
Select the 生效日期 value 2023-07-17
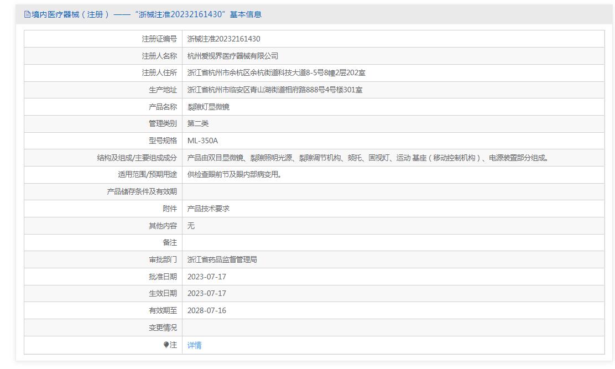pos(207,293)
